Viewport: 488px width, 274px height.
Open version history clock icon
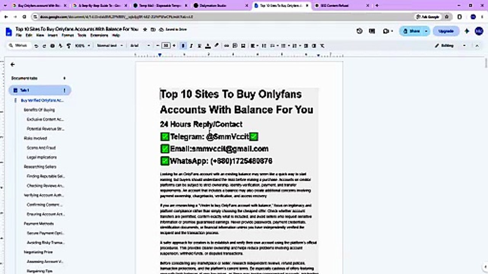pos(360,31)
